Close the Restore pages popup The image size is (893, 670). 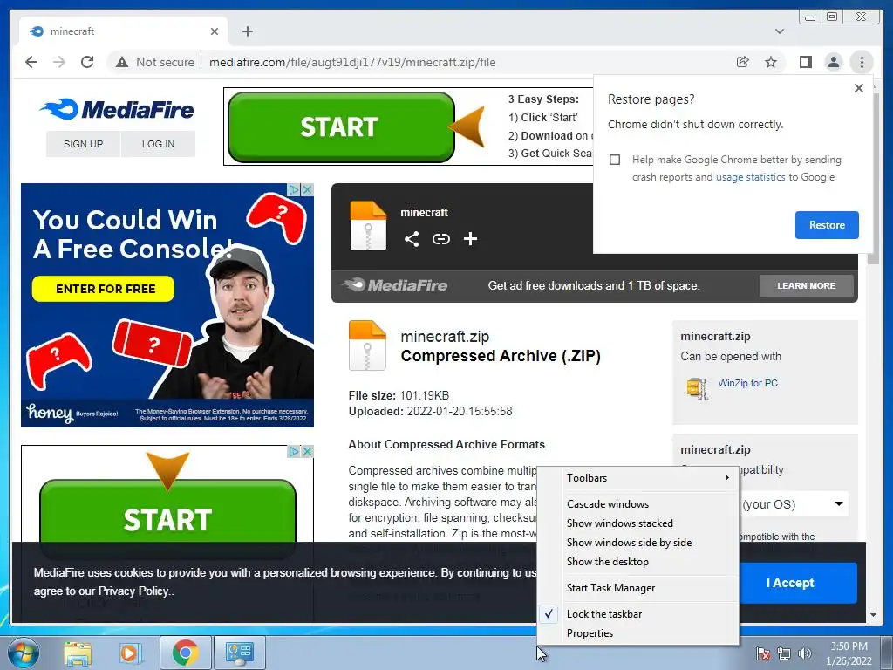(x=859, y=88)
